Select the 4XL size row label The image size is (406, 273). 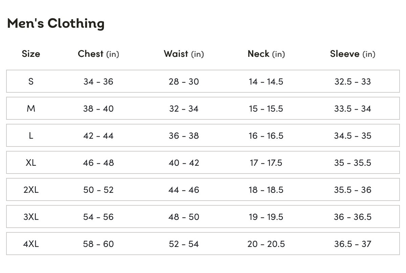click(31, 244)
